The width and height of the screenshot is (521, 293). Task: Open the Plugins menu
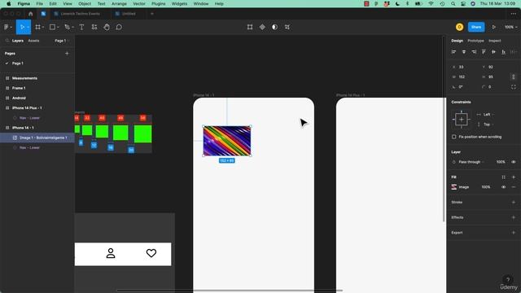point(158,3)
